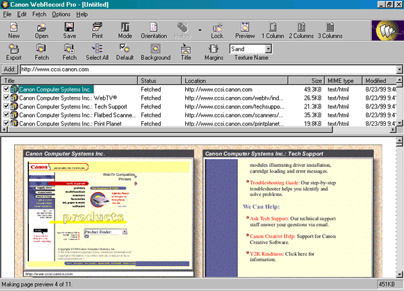Toggle the Print Planet row checkbox
Viewport: 404px width, 291px height.
(6, 123)
